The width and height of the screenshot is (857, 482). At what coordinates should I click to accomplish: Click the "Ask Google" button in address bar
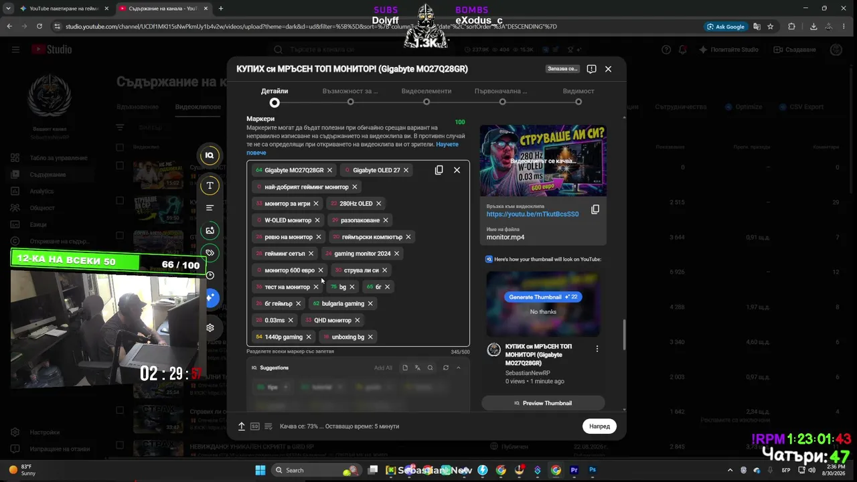click(725, 27)
